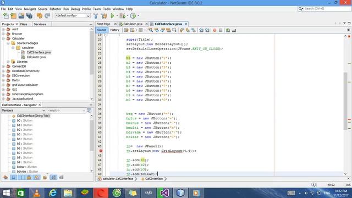Toggle Show Static Members in Navigator
Screen dimensions: 352x198
21,178
